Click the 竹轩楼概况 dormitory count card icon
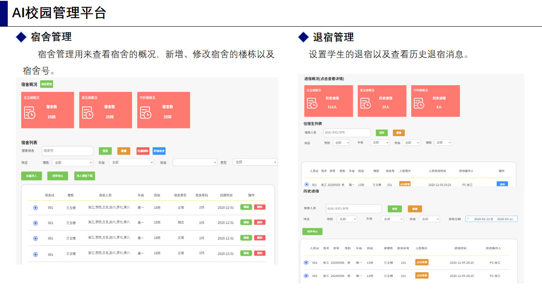The image size is (542, 301). (x=145, y=112)
